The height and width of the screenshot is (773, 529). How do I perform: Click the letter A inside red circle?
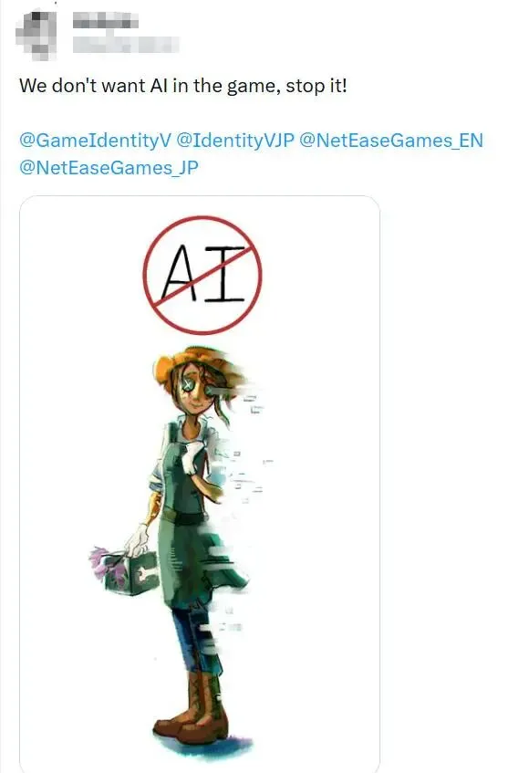coord(181,273)
